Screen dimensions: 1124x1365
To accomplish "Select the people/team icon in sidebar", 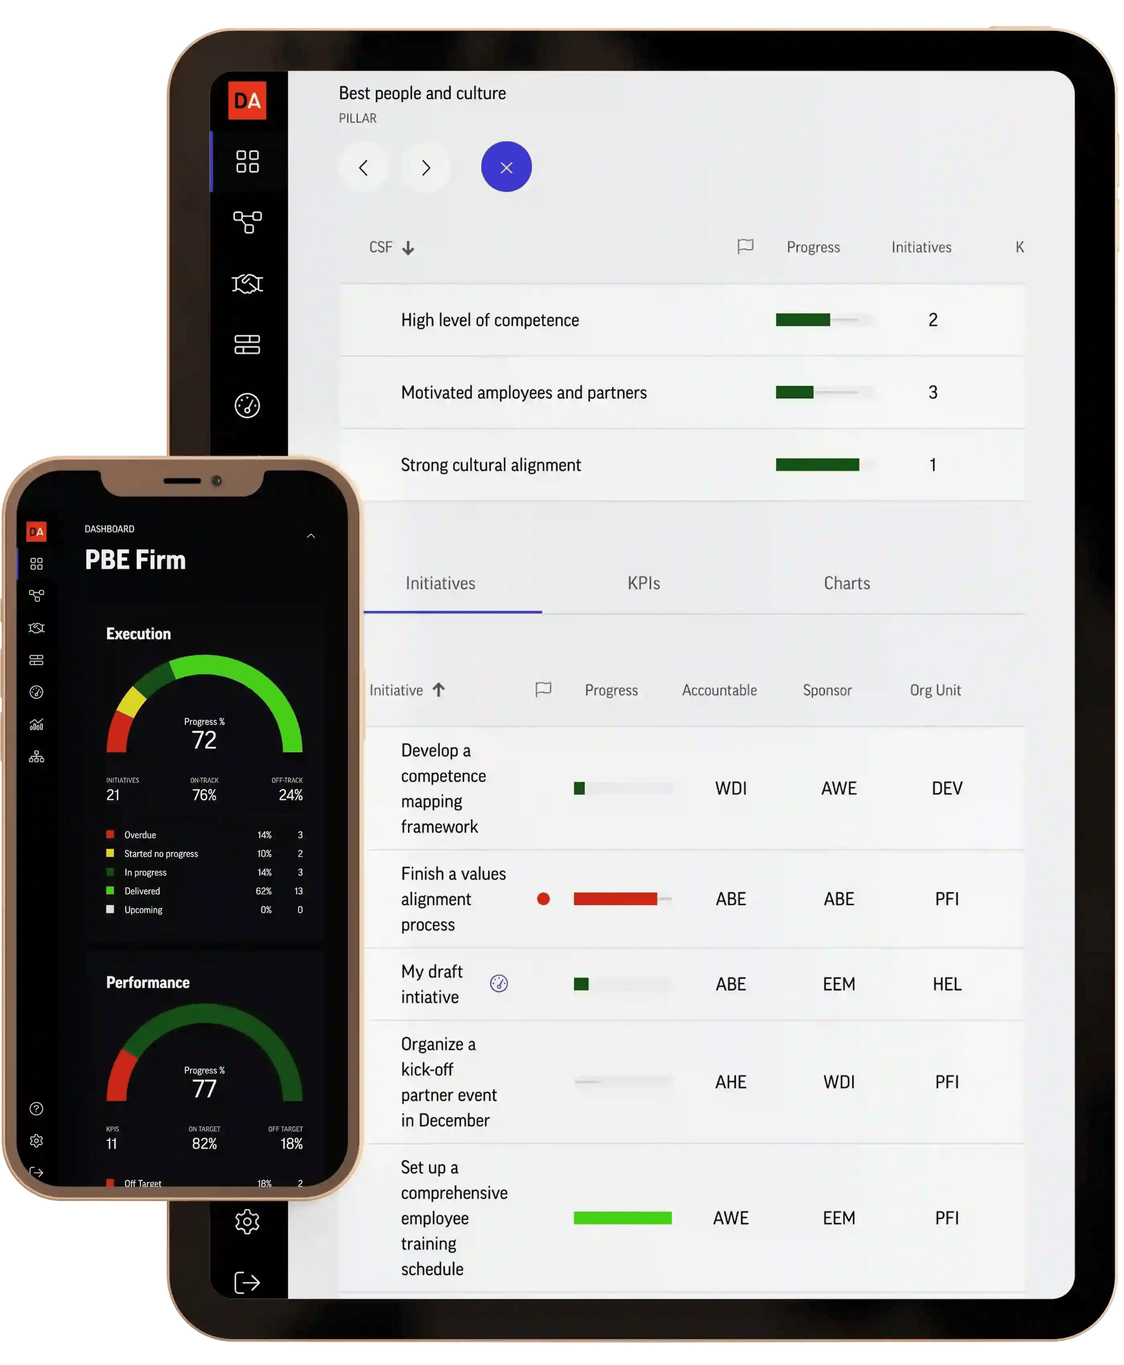I will 248,282.
